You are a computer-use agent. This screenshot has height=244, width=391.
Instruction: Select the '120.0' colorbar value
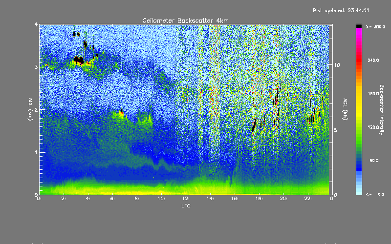click(373, 127)
